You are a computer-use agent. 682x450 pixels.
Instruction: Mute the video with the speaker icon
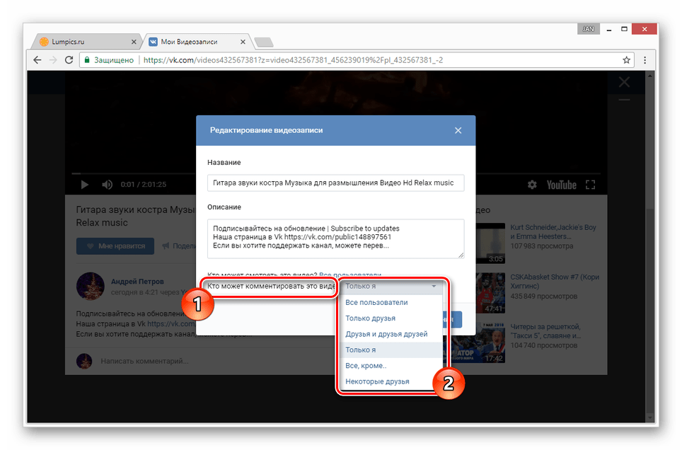107,185
